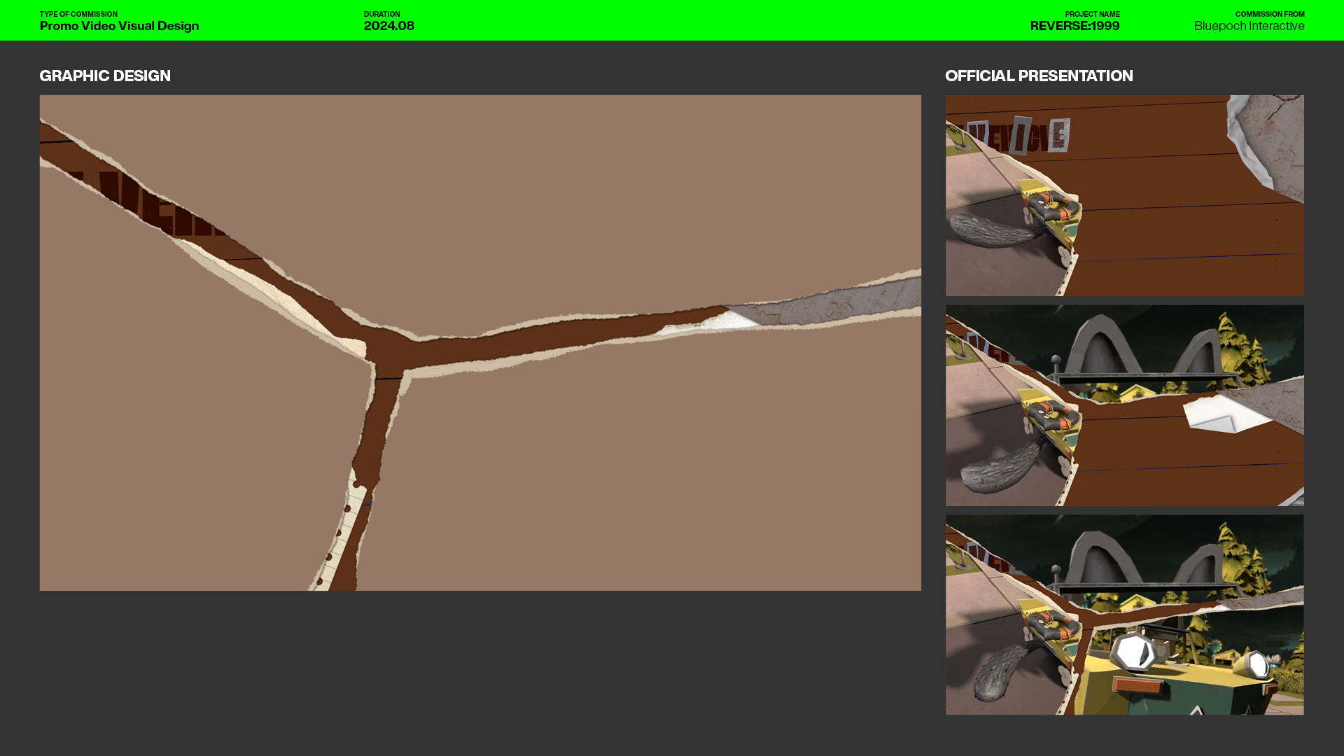Click the green header bar

click(700, 20)
